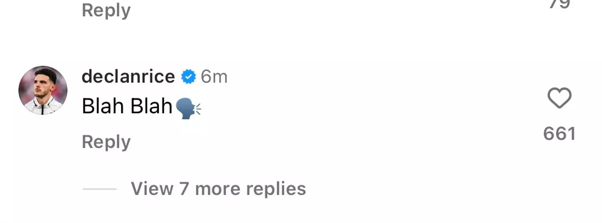The width and height of the screenshot is (602, 223).
Task: Open the declanrice username link
Action: point(128,77)
